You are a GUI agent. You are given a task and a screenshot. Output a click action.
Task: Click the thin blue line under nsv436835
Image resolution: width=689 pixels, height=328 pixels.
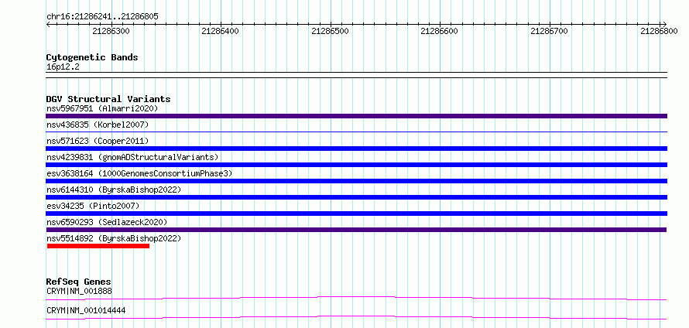click(356, 132)
